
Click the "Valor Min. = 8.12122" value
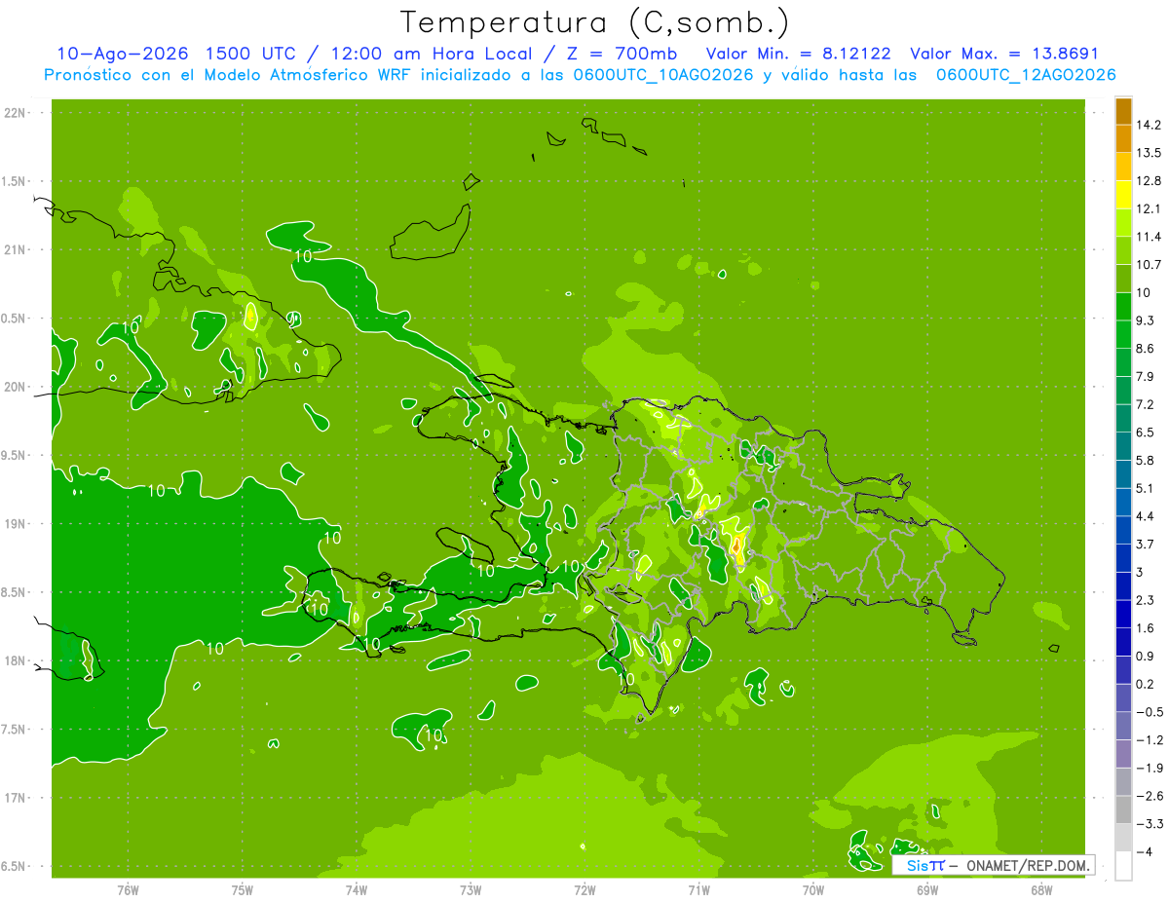(x=798, y=54)
